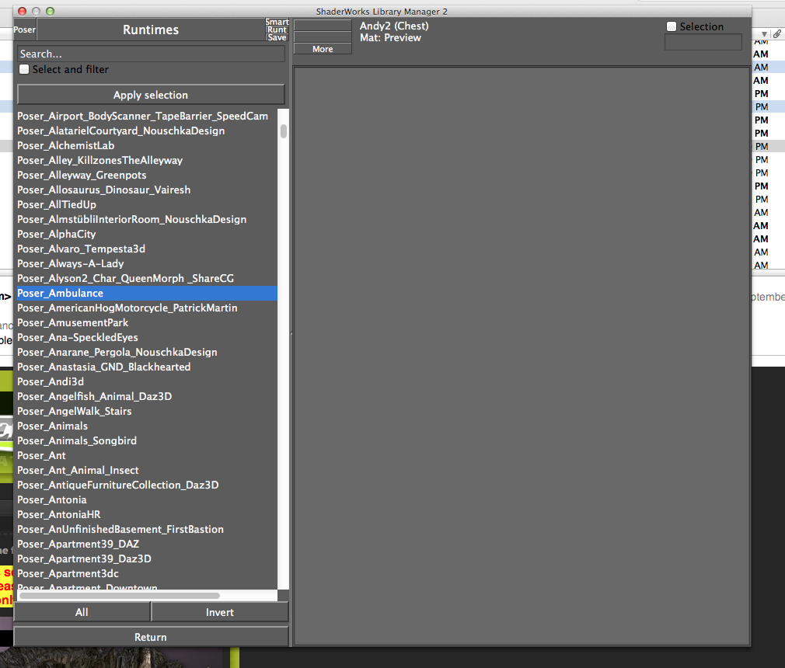The image size is (785, 668).
Task: Select Poser_AlchemistLab entry
Action: (147, 145)
